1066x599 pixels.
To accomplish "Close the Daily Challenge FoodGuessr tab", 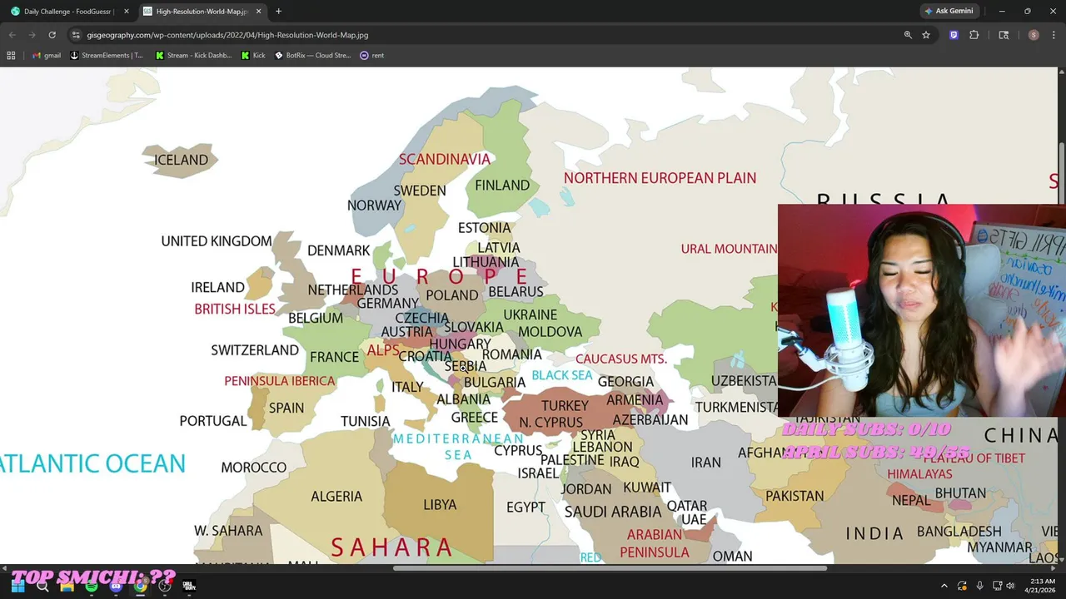I will pyautogui.click(x=127, y=12).
